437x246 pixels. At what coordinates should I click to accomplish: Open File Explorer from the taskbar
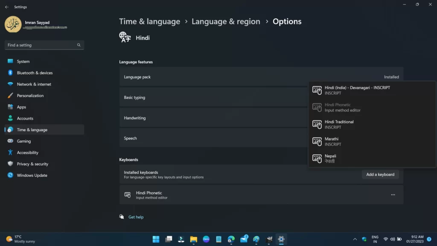[194, 239]
